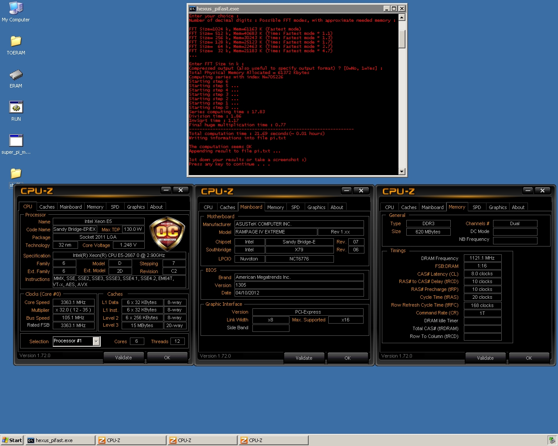Open the super_pi_m... desktop icon
The image size is (558, 446).
[16, 145]
